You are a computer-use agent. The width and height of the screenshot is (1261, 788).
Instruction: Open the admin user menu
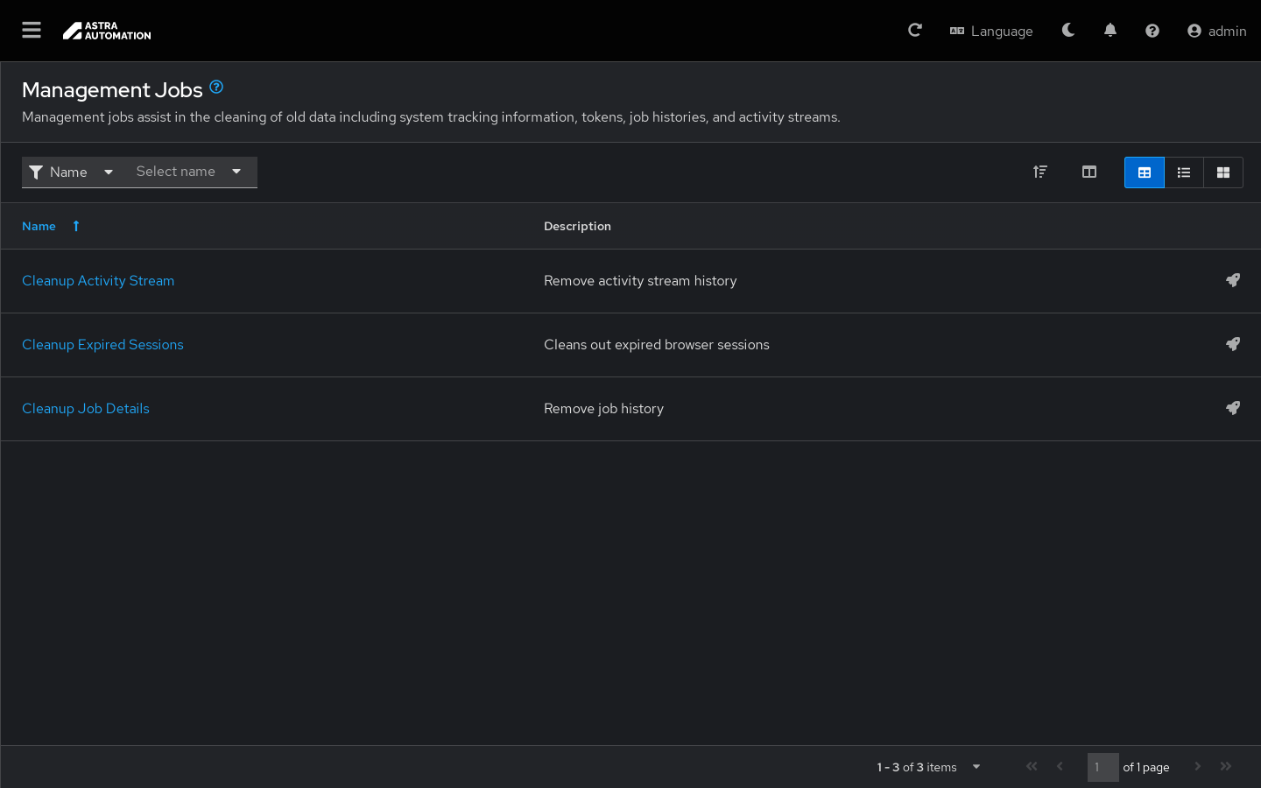pos(1216,31)
